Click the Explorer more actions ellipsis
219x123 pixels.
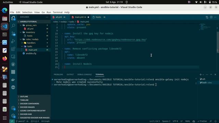click(x=47, y=17)
